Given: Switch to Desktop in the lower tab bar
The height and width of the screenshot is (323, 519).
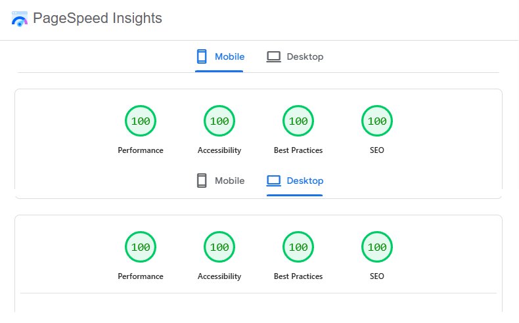Looking at the screenshot, I should 295,181.
